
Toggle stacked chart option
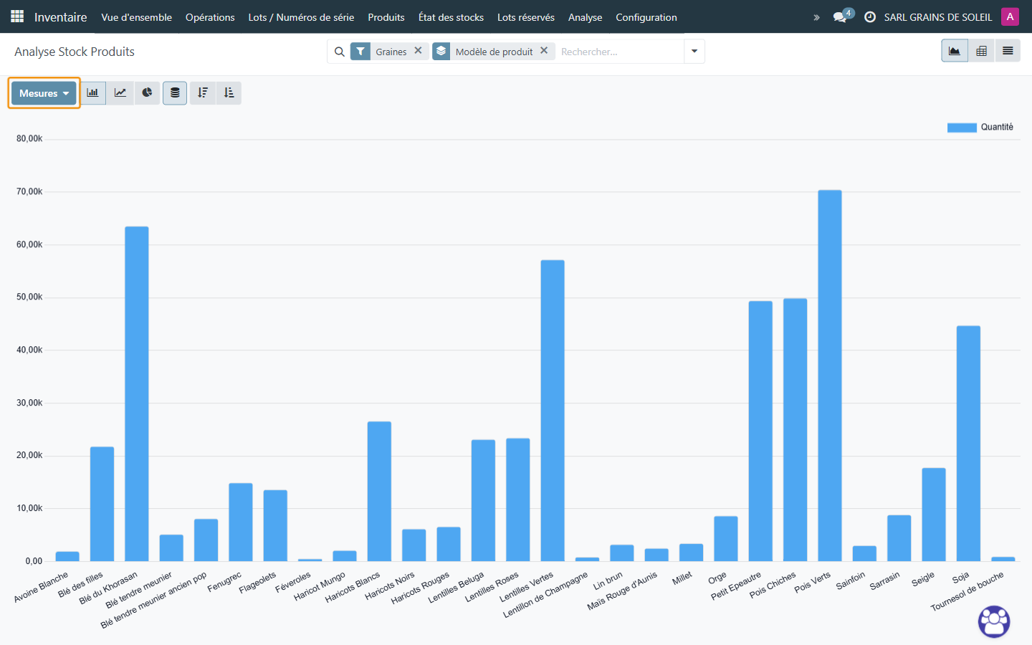pyautogui.click(x=175, y=93)
